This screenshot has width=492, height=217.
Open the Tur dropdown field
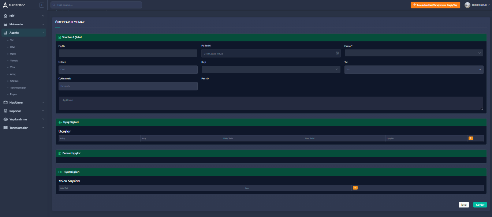[x=414, y=70]
